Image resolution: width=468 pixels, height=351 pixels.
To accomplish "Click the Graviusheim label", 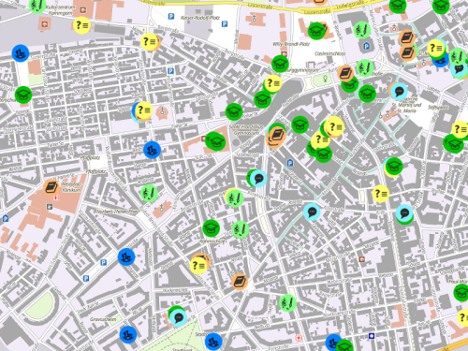I will pos(103,319).
